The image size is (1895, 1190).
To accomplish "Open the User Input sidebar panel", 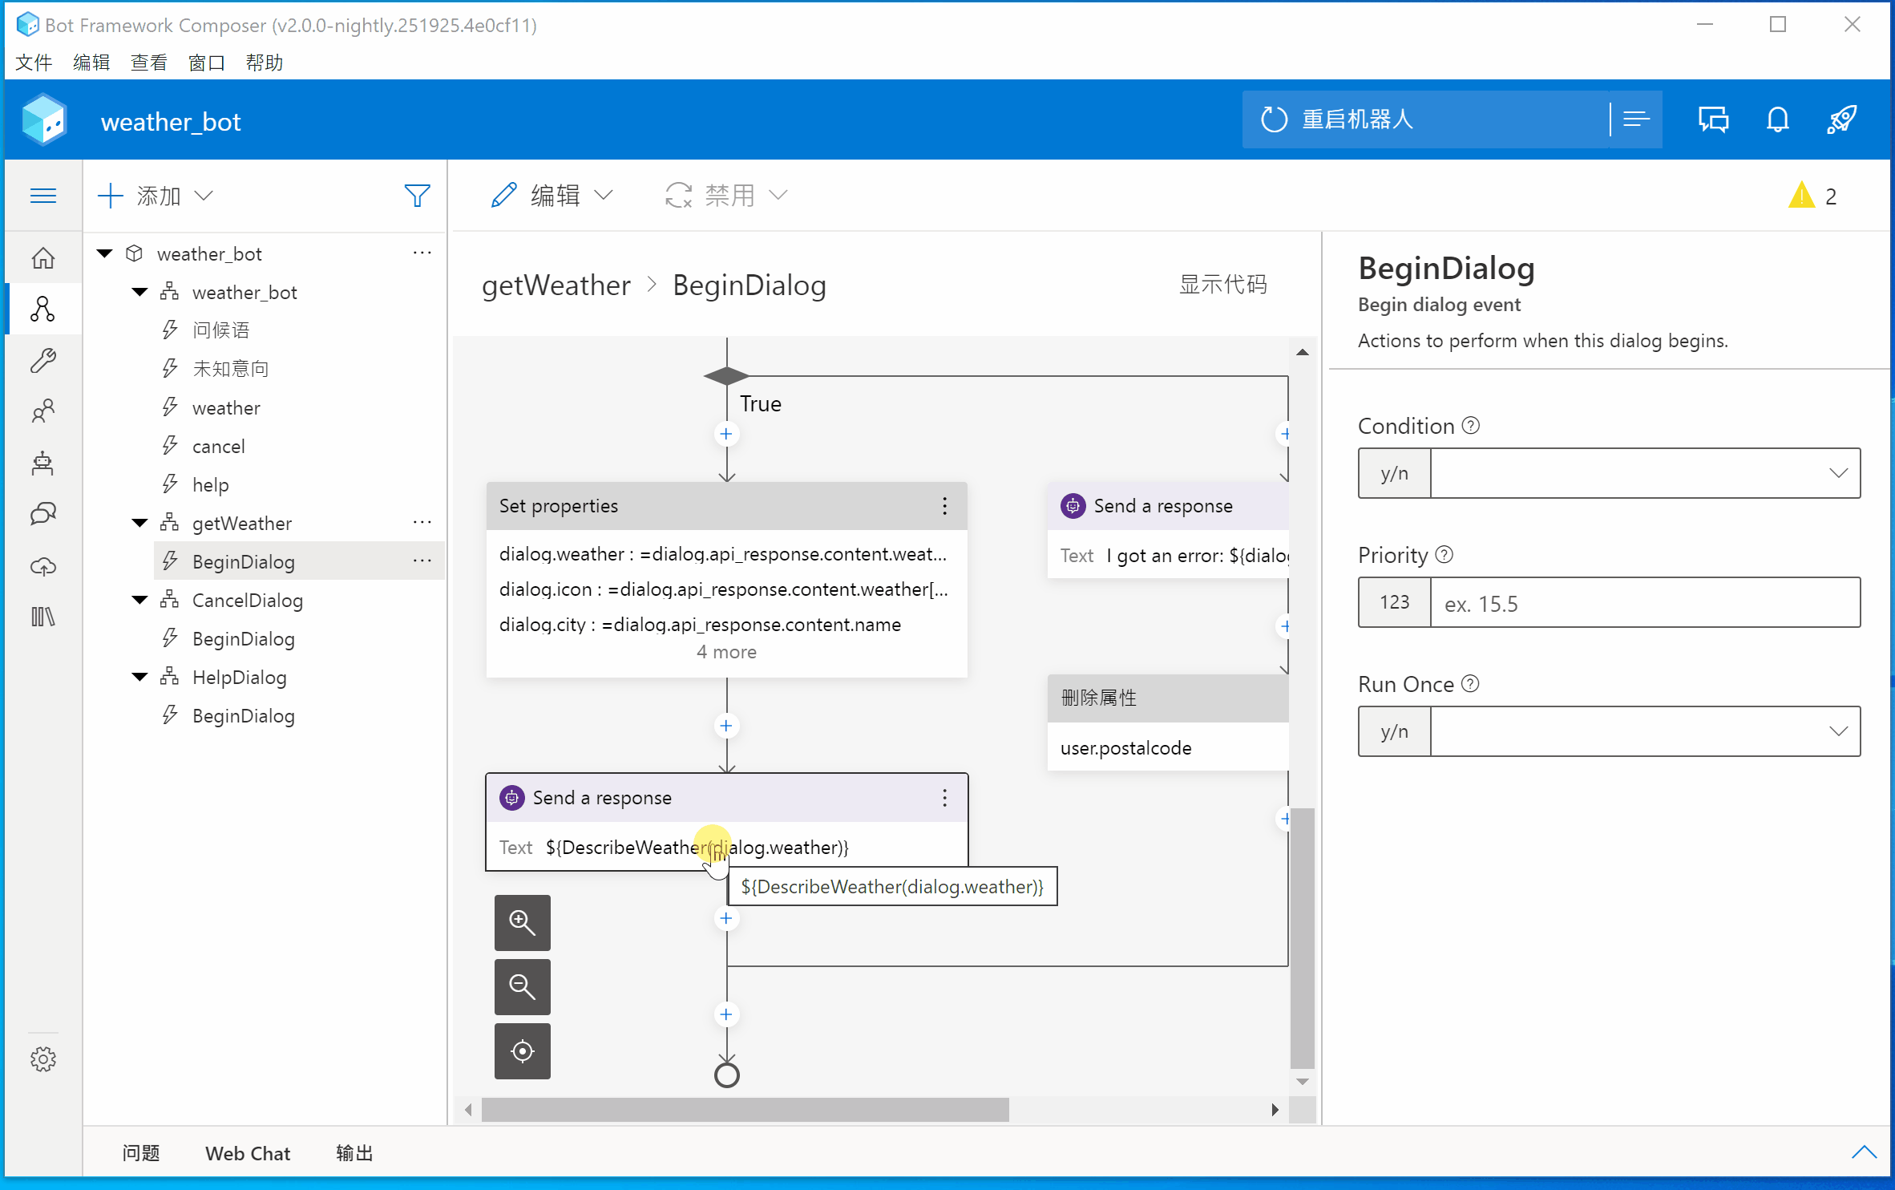I will [x=43, y=411].
